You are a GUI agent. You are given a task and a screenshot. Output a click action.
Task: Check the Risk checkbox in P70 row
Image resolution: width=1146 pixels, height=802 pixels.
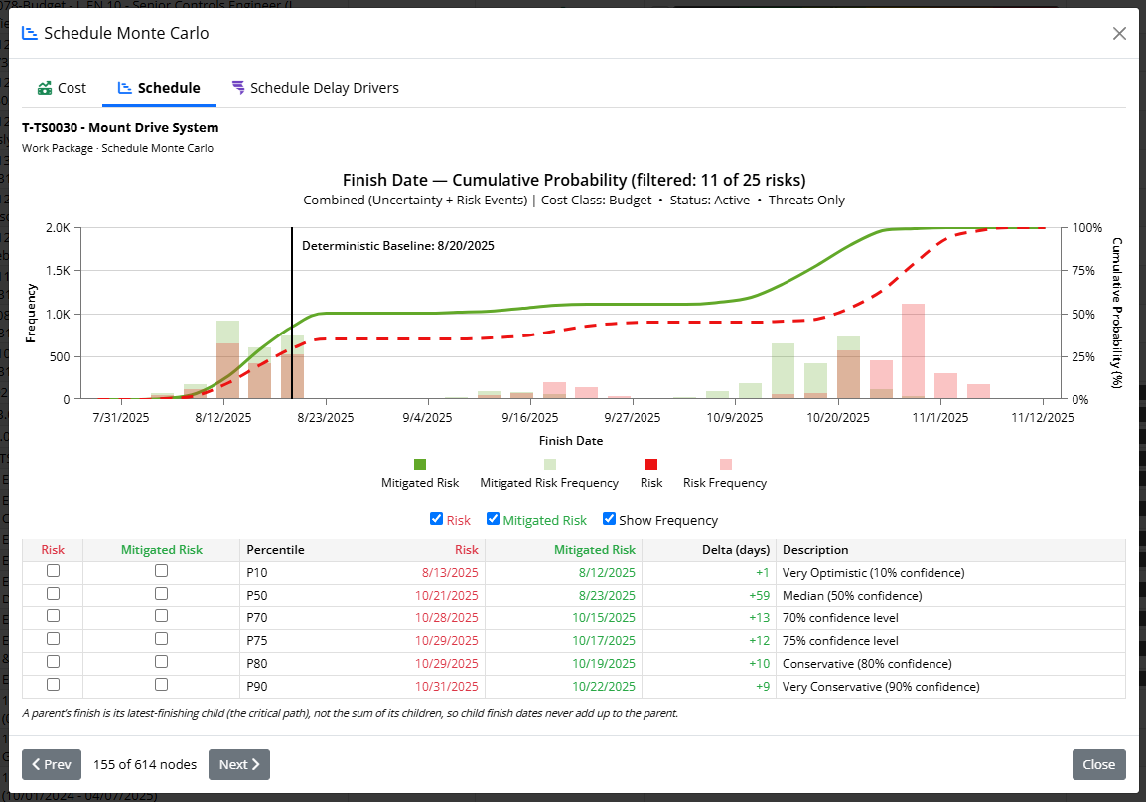click(x=53, y=615)
